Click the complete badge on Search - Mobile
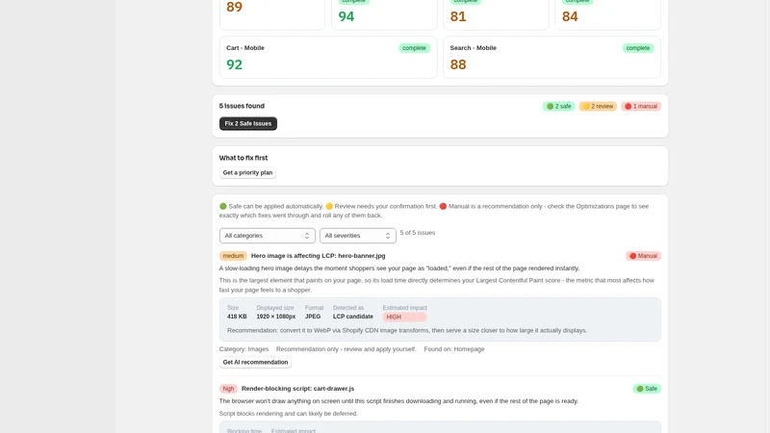Viewport: 770px width, 433px height. point(638,48)
